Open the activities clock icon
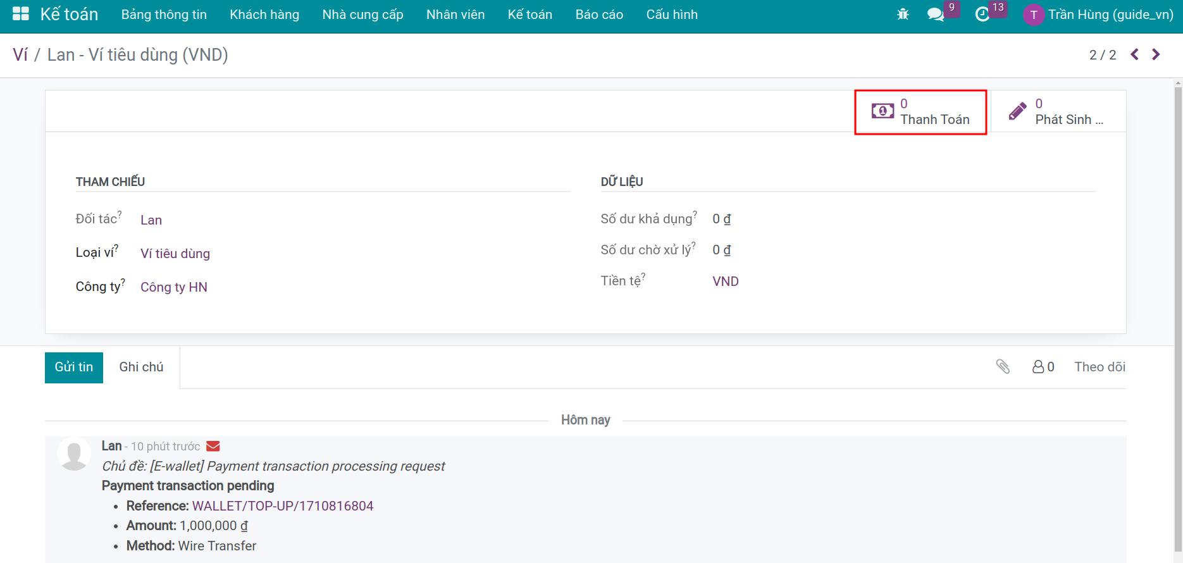Viewport: 1183px width, 563px height. tap(982, 15)
